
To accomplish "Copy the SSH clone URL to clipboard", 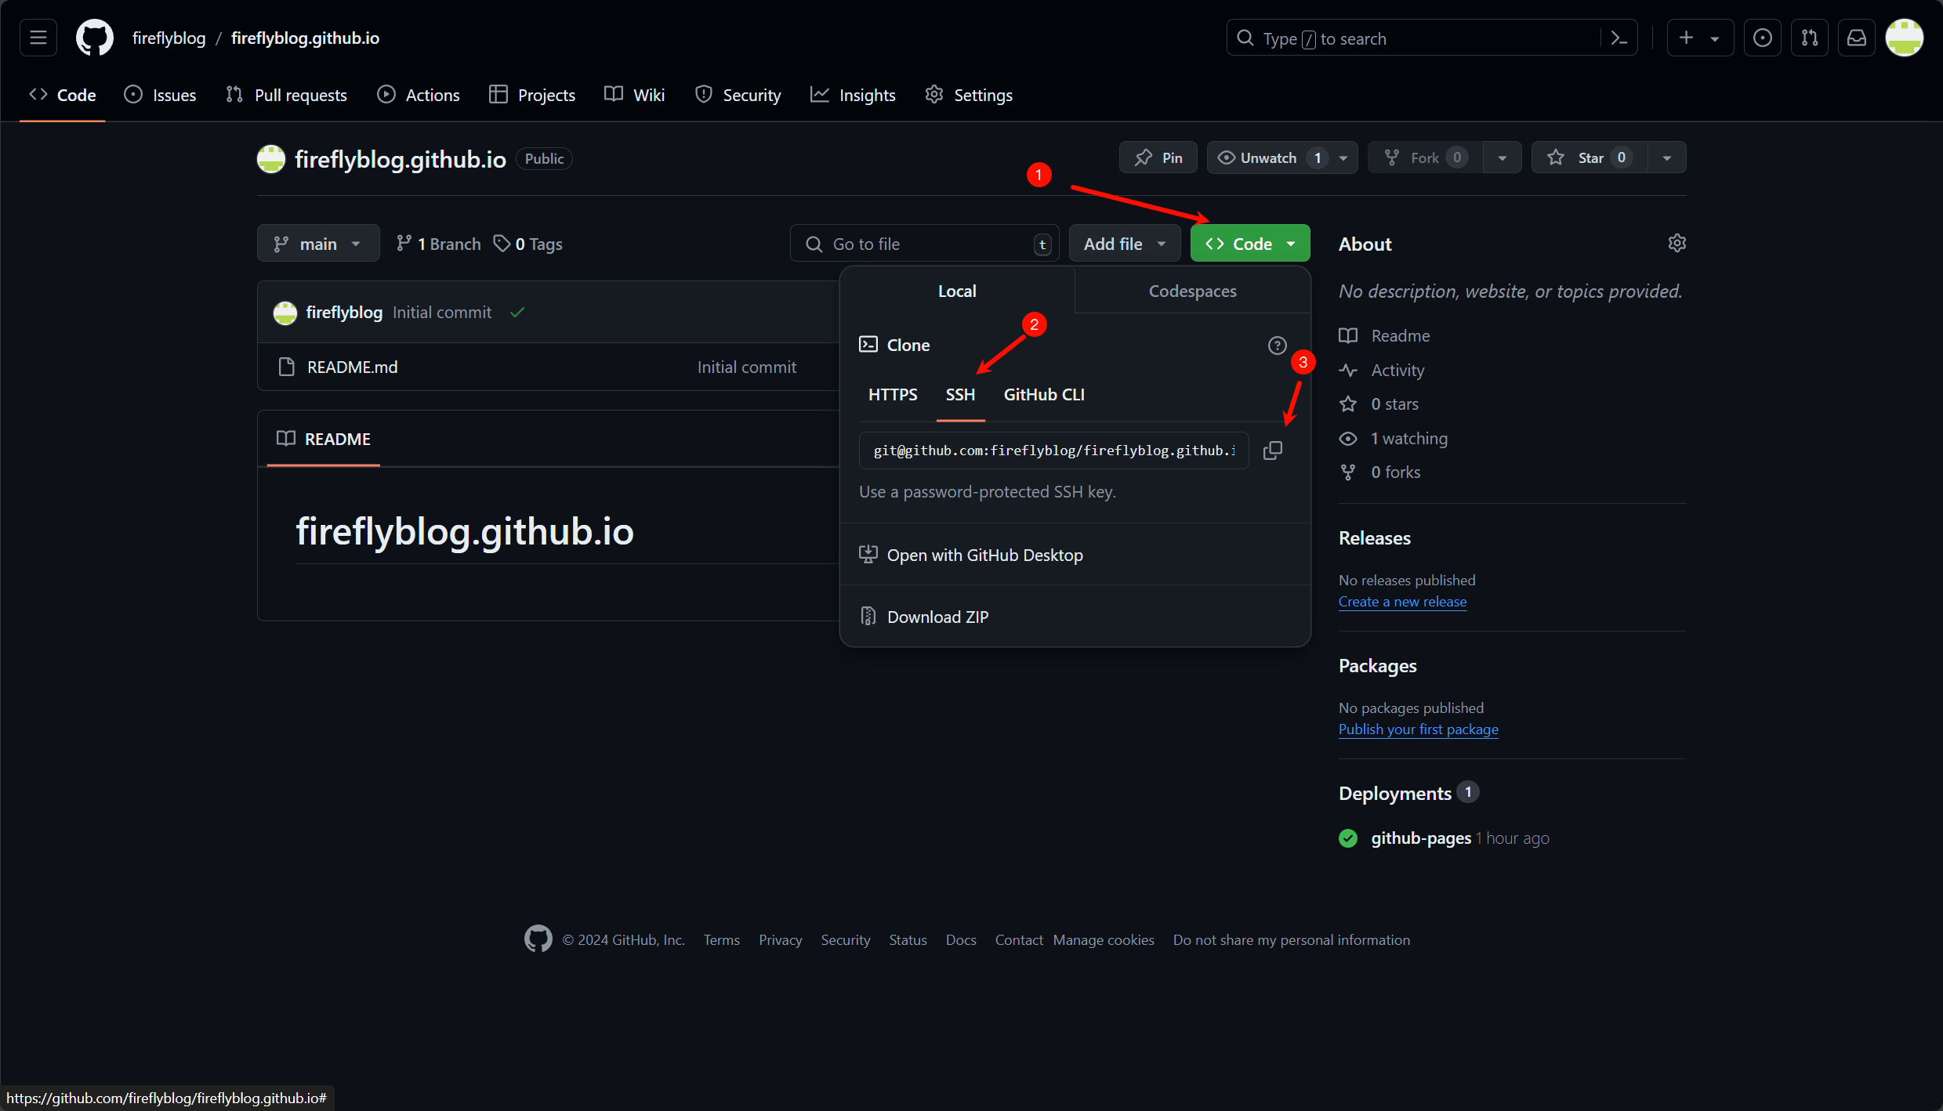I will (1273, 450).
